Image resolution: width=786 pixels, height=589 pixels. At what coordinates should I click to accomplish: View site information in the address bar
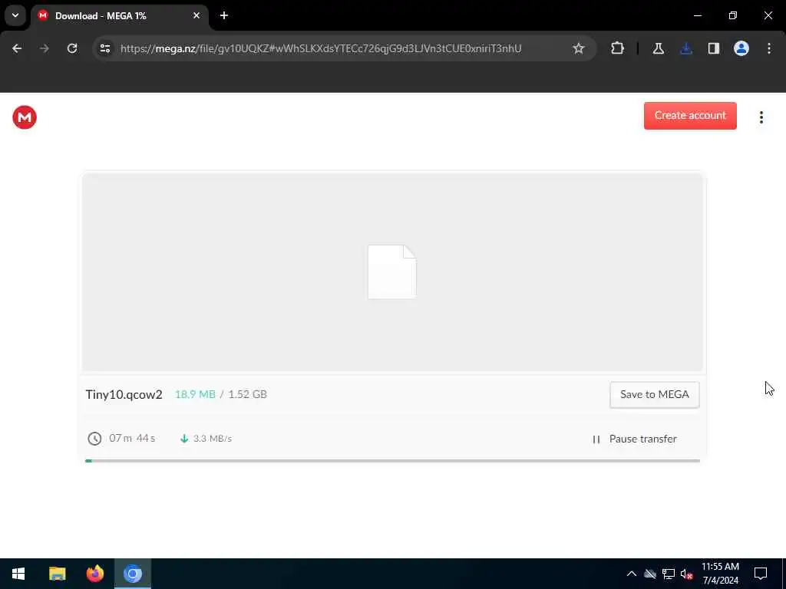pyautogui.click(x=104, y=48)
